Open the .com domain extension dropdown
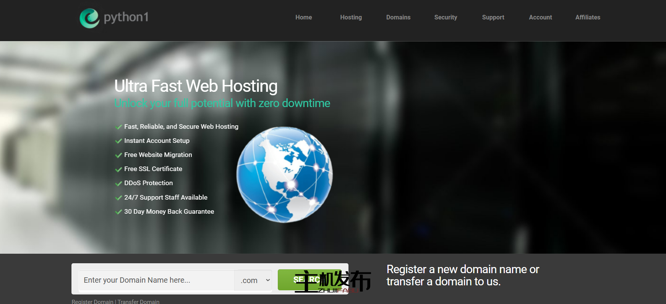The width and height of the screenshot is (666, 304). point(253,280)
